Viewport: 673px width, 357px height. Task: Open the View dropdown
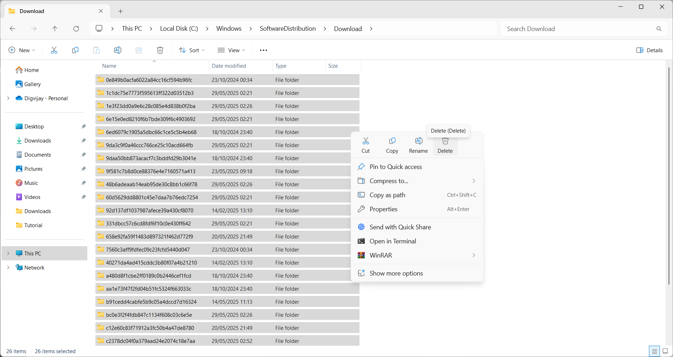pos(232,50)
